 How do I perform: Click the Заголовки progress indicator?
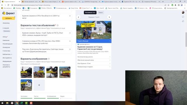pyautogui.click(x=26, y=97)
